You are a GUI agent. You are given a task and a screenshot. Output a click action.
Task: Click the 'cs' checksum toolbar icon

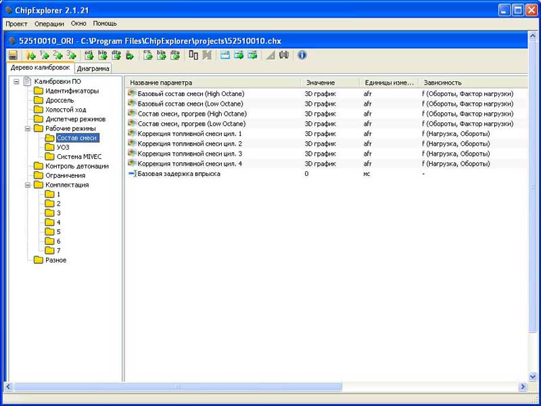point(147,55)
